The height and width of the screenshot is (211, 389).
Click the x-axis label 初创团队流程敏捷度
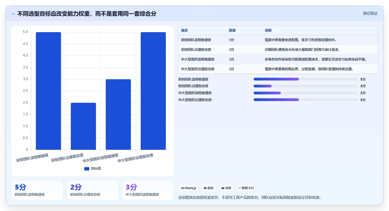point(32,157)
